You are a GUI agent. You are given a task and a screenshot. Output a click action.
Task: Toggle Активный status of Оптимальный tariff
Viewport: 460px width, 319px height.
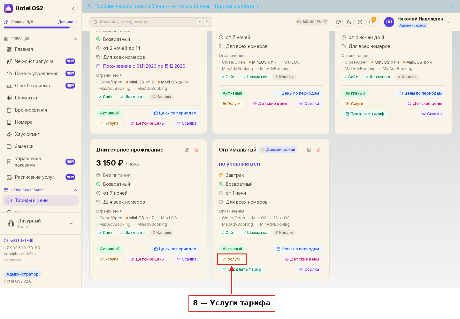pyautogui.click(x=232, y=249)
